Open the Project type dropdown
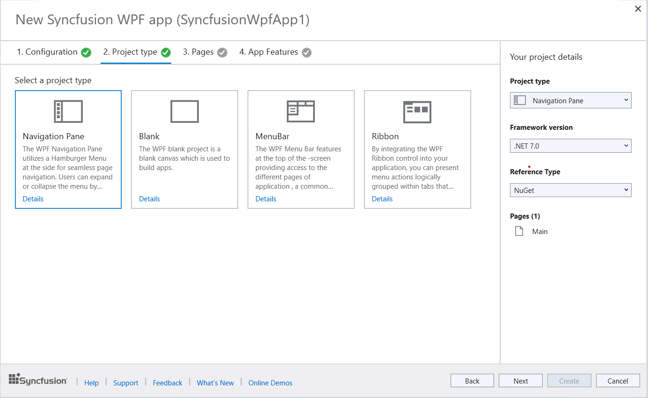 [570, 100]
